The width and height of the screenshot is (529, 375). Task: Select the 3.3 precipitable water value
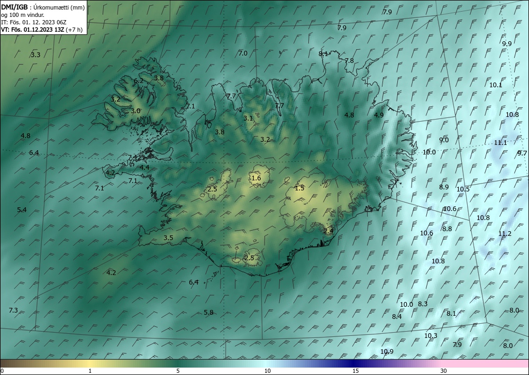pyautogui.click(x=35, y=54)
